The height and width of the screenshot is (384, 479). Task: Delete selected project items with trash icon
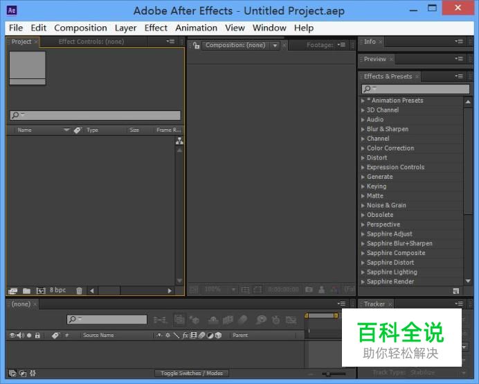pos(79,290)
